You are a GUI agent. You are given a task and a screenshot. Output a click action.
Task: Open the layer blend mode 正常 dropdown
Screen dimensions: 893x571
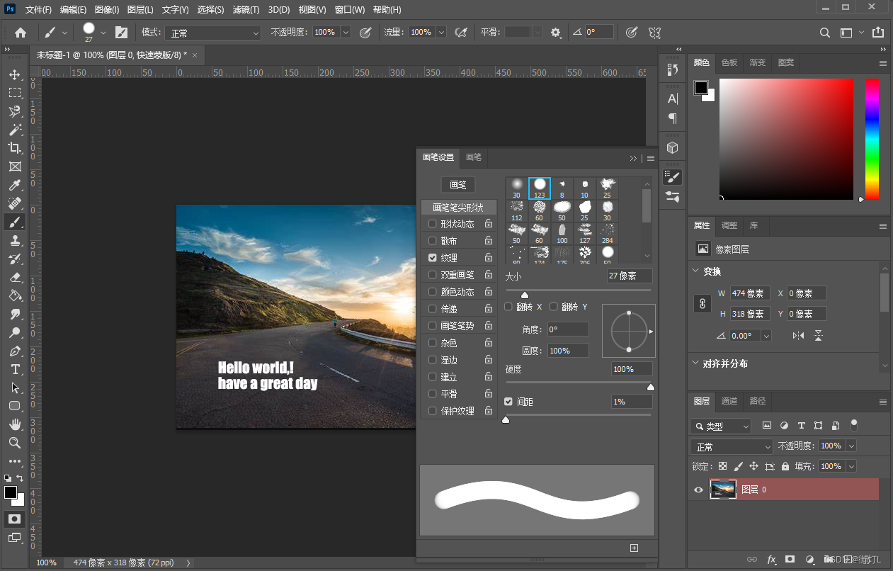pos(731,447)
